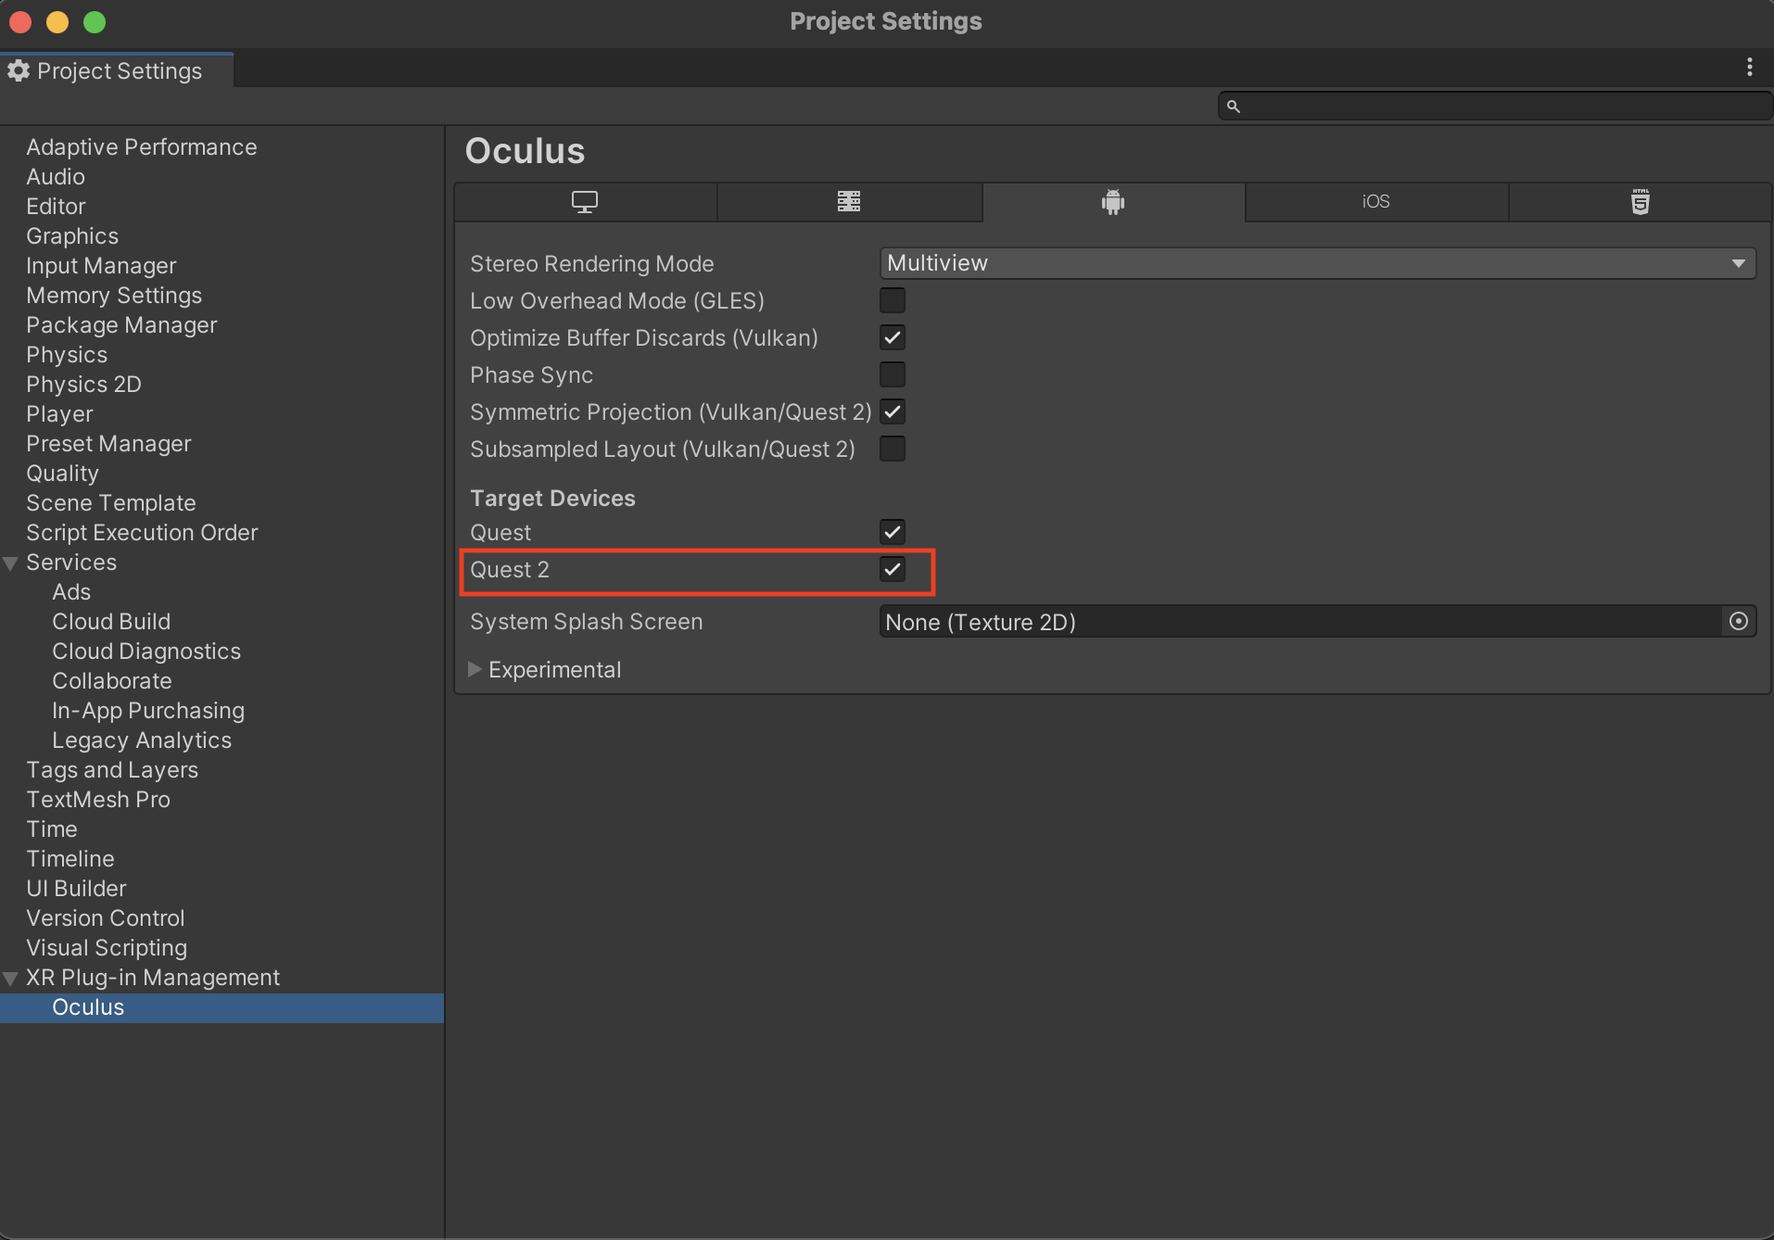This screenshot has height=1240, width=1774.
Task: Open Input Manager settings
Action: coord(101,266)
